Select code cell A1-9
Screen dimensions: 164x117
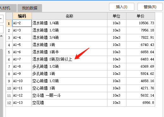click(22, 74)
